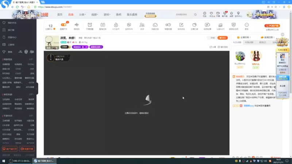Open 开播 camera icon in header
The width and height of the screenshot is (292, 164).
(x=218, y=13)
